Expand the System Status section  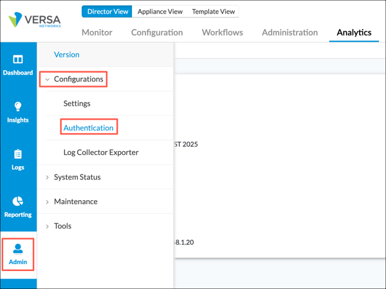(77, 177)
